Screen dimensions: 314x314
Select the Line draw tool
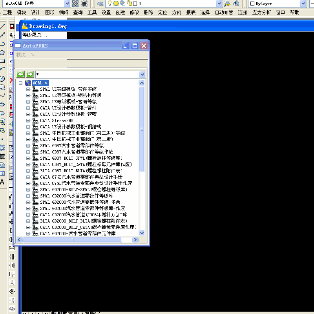[x=2, y=27]
